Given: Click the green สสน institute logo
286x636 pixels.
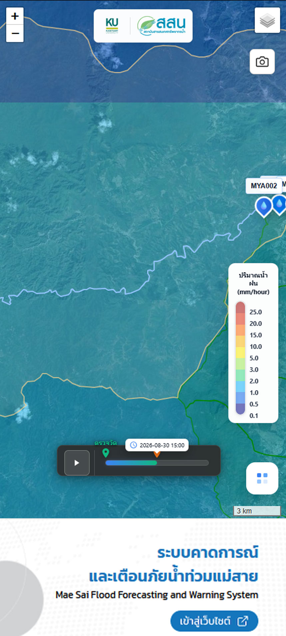Looking at the screenshot, I should point(162,26).
